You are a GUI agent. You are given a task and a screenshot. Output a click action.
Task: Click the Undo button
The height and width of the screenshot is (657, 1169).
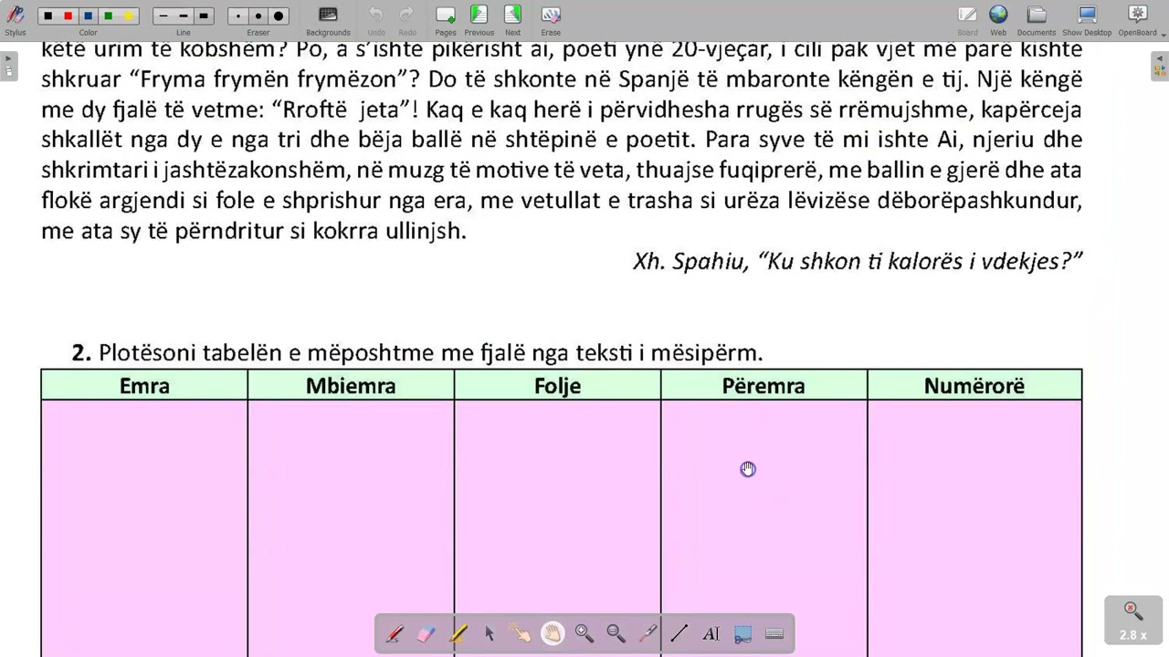(x=376, y=20)
